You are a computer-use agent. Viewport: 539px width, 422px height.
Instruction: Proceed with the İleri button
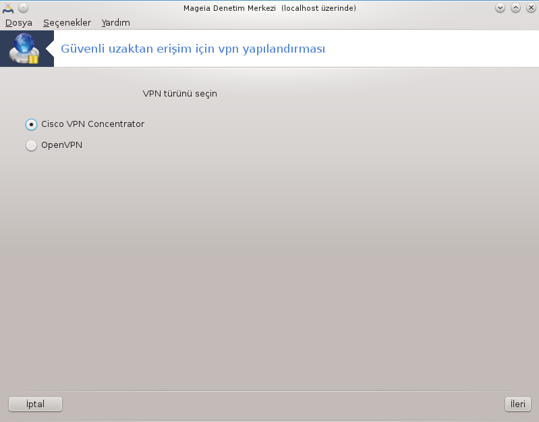point(517,404)
